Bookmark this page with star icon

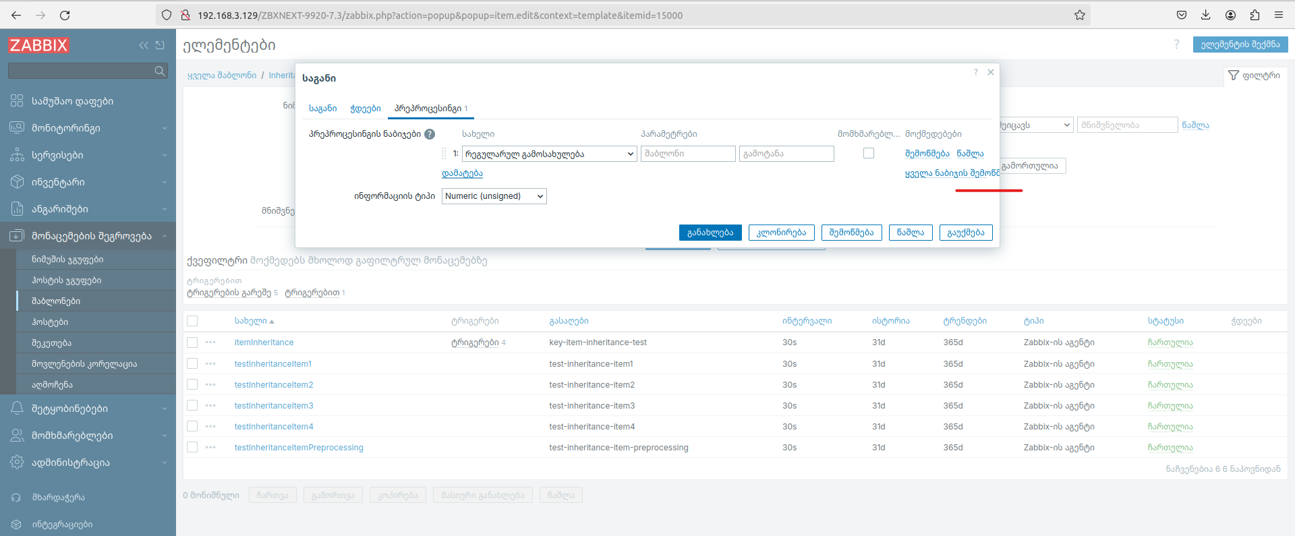[x=1080, y=15]
